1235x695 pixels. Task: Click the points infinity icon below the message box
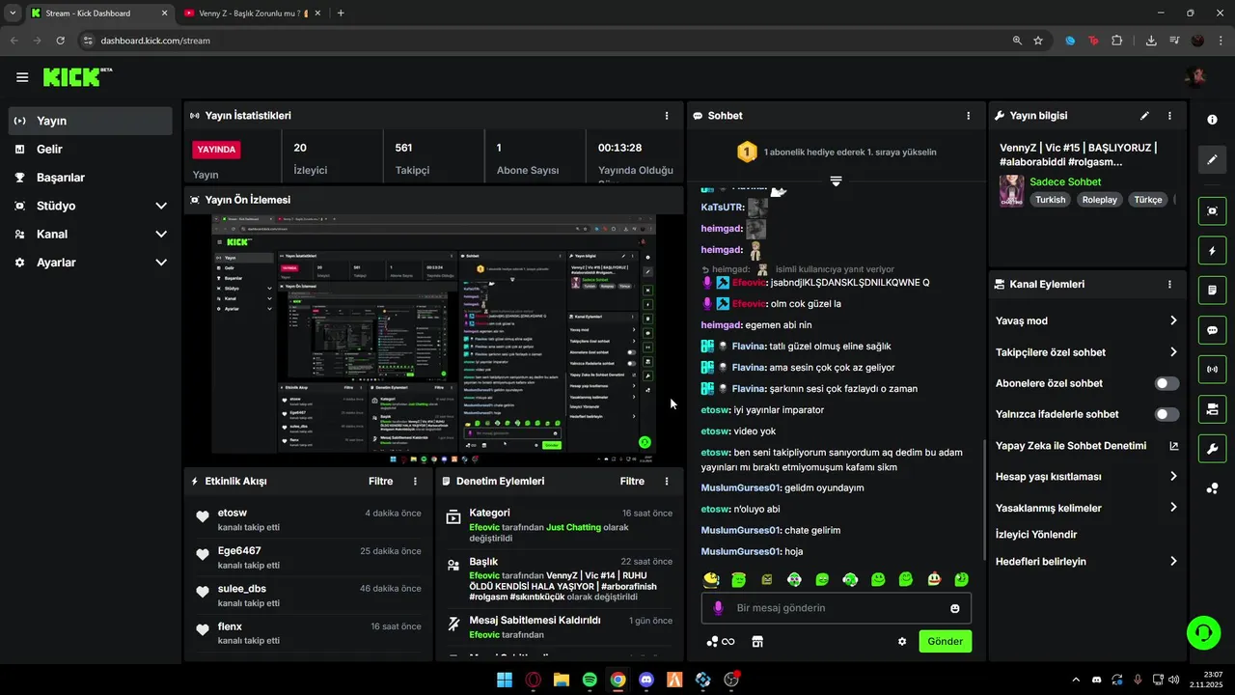721,641
